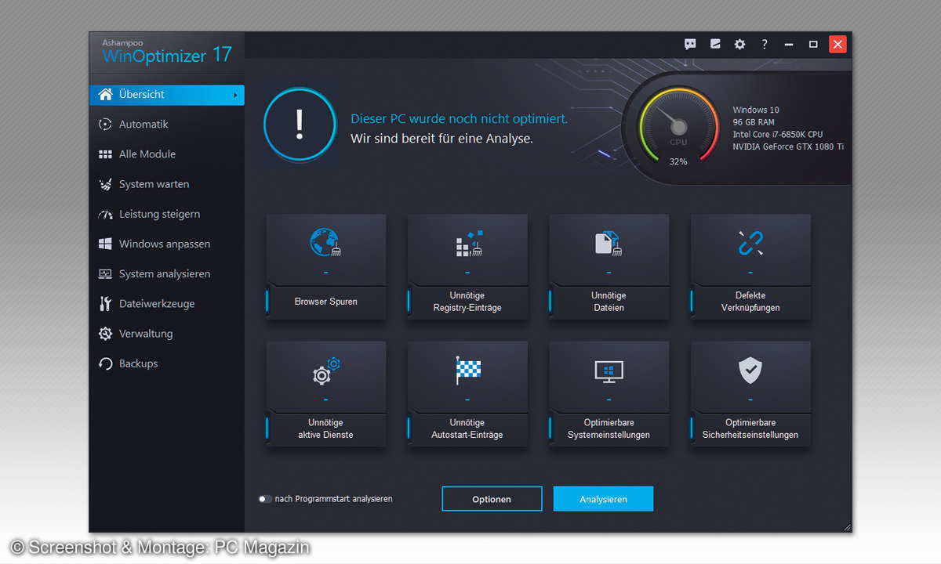Click the Optimierbare Systemeinstellungen monitor icon
The width and height of the screenshot is (941, 564).
[x=609, y=371]
